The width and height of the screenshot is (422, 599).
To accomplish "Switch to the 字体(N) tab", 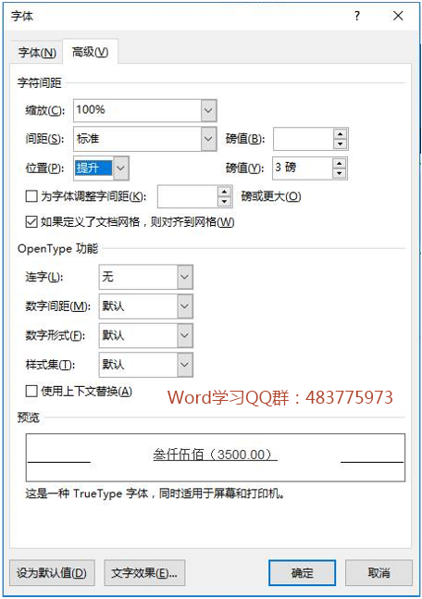I will point(37,53).
